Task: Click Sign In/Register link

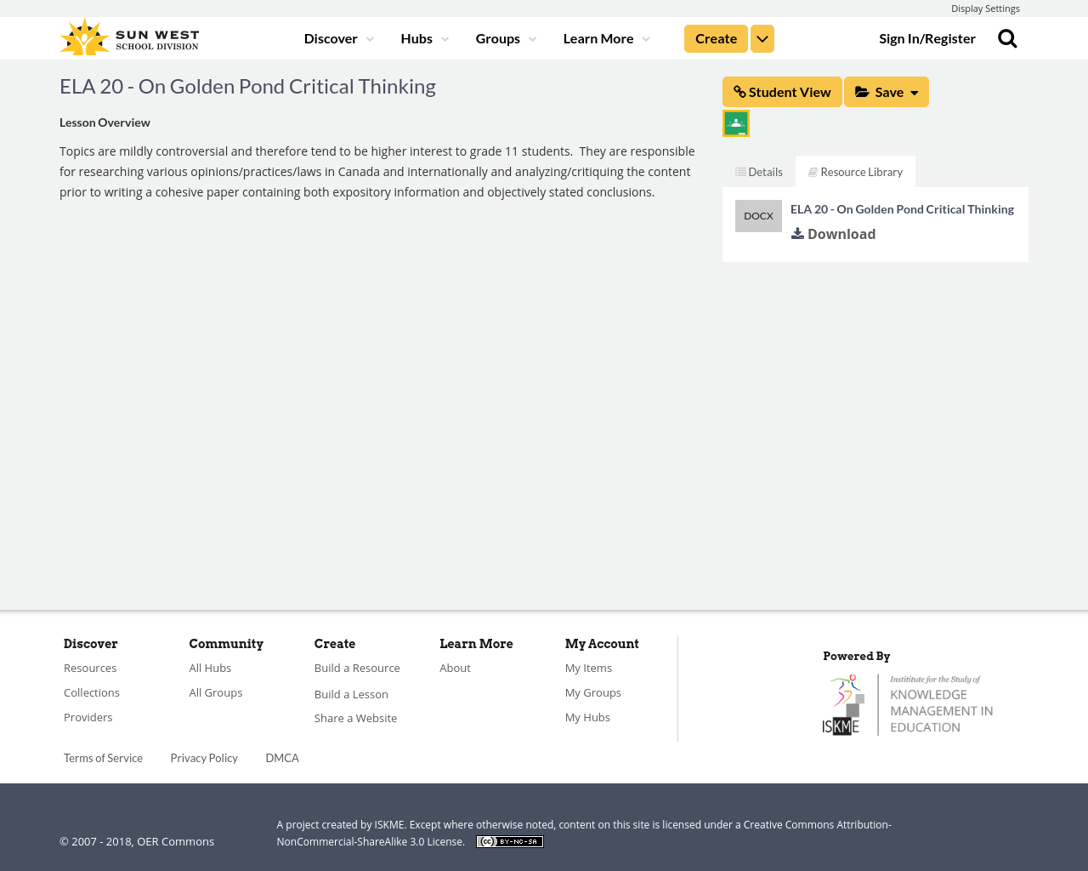Action: 927,38
